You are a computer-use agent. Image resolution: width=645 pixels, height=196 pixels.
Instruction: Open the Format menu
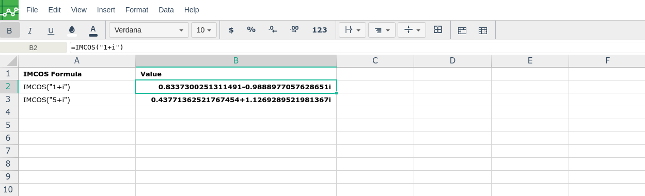(137, 10)
